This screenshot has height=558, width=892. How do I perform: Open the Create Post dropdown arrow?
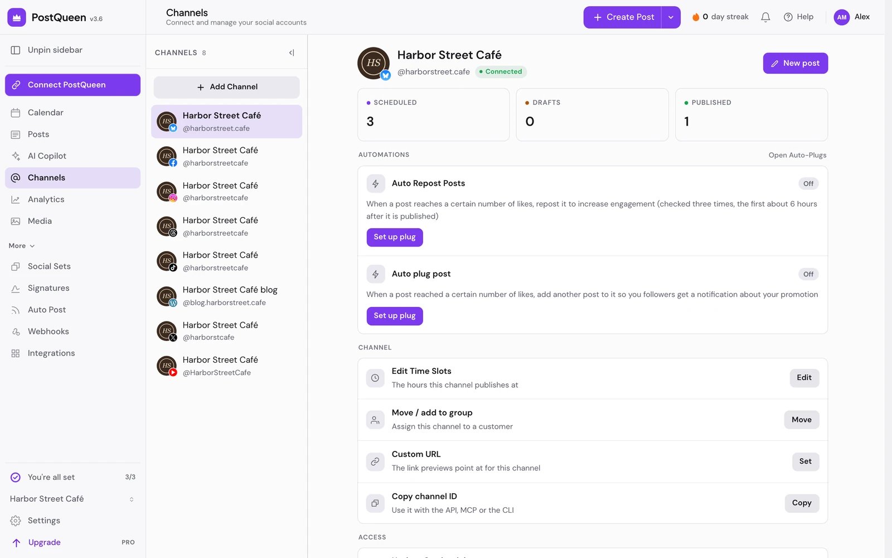tap(671, 17)
